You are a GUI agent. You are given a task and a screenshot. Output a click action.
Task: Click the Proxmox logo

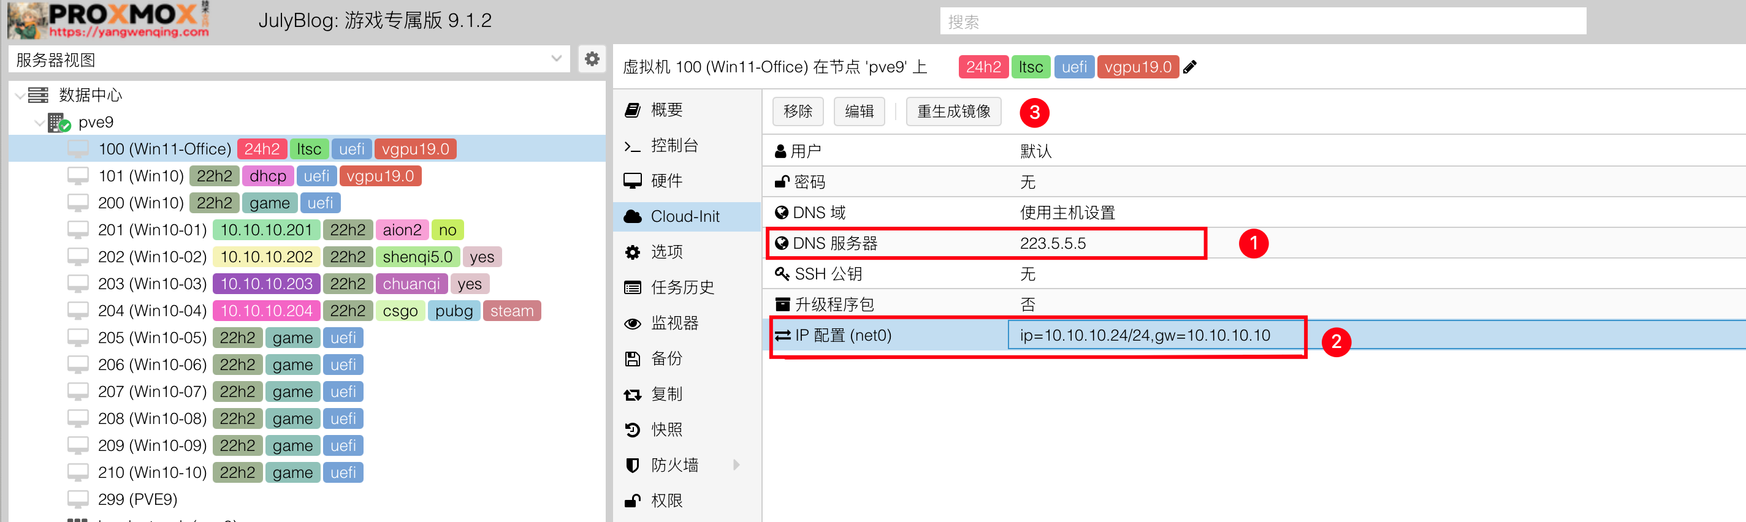tap(109, 20)
